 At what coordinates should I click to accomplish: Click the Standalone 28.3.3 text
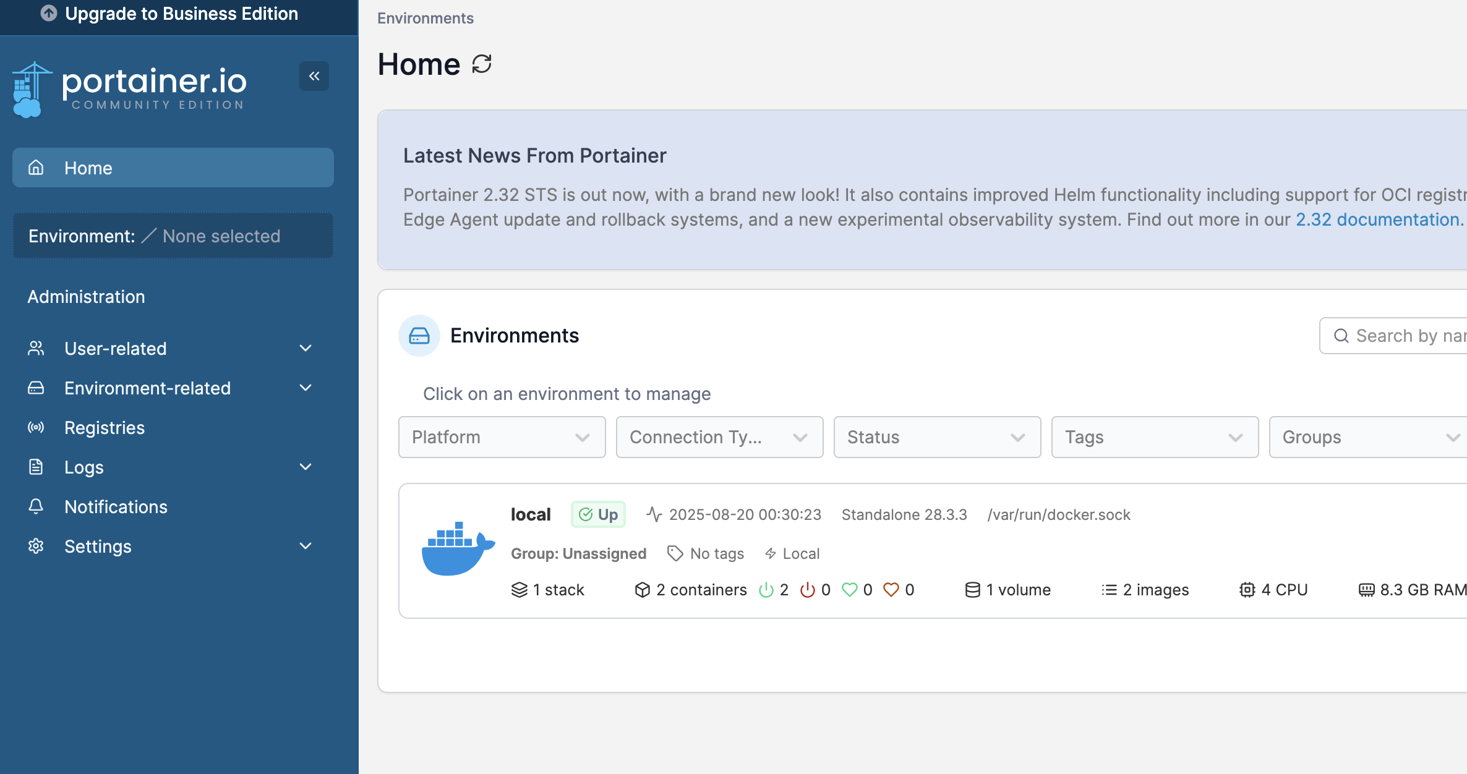904,514
